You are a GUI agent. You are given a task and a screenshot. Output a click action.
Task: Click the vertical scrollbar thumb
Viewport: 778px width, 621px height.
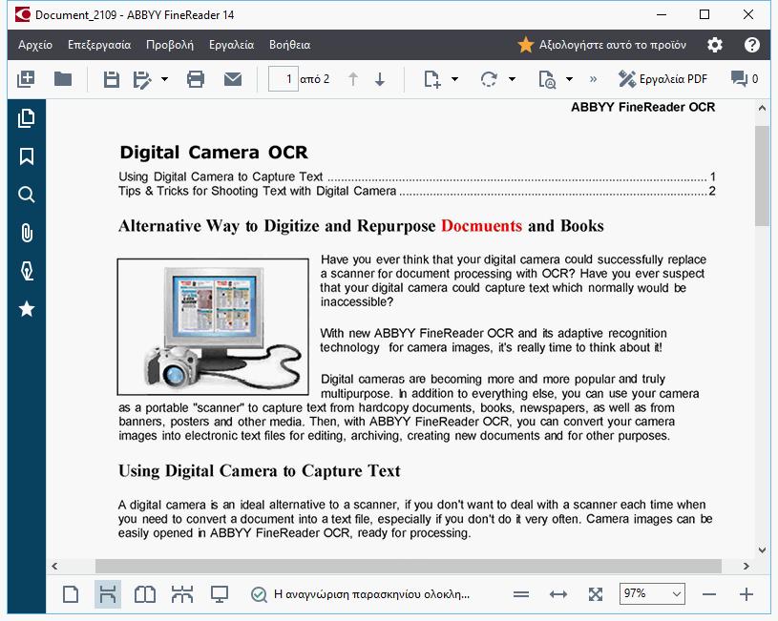(762, 176)
